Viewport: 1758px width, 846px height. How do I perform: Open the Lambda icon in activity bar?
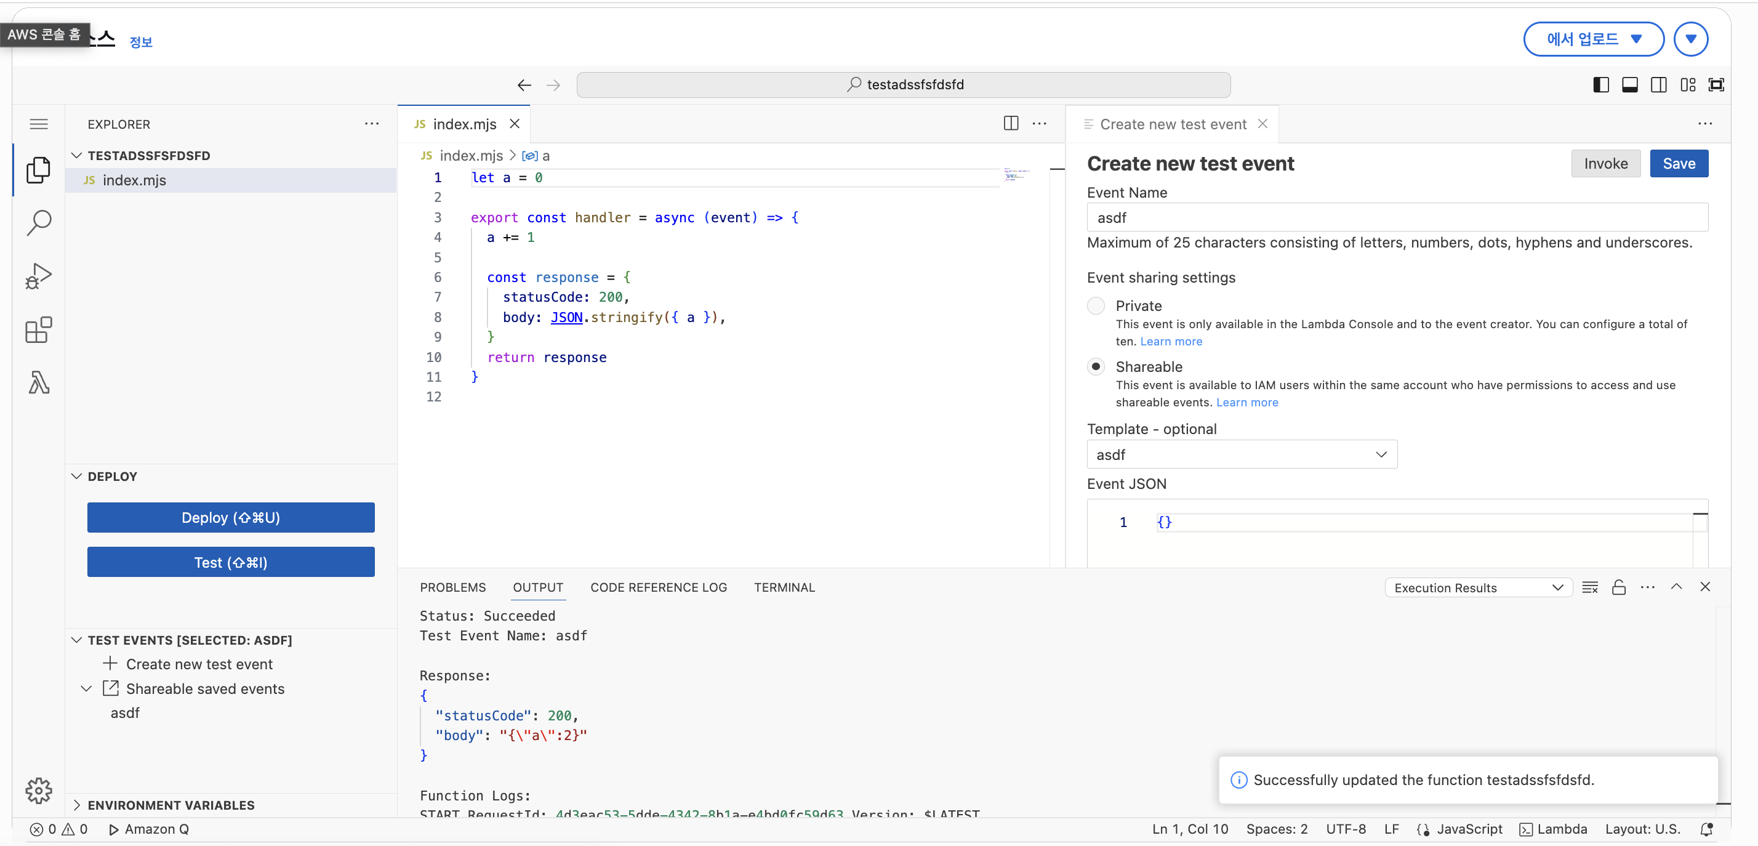point(39,382)
